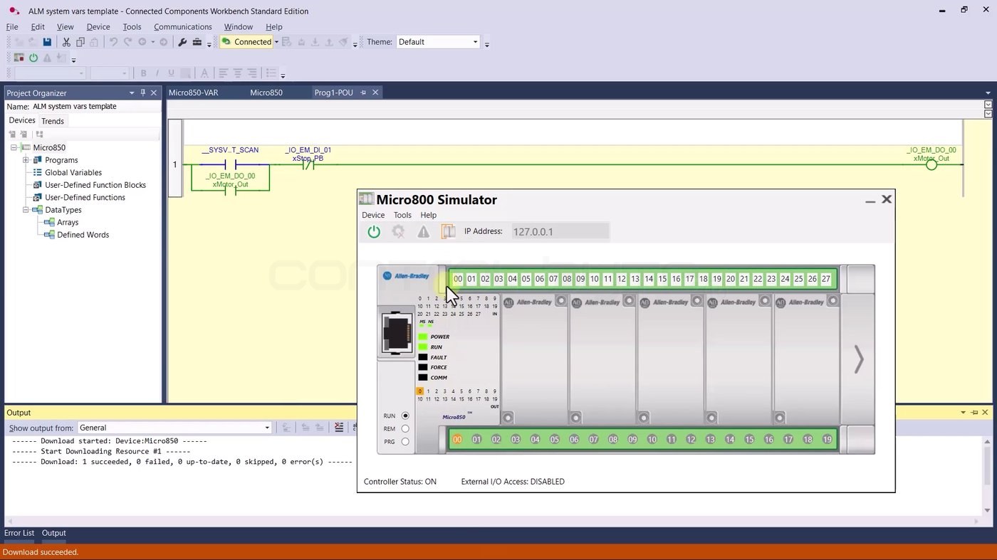Click the wrench icon in the toolbar
This screenshot has width=997, height=560.
[182, 42]
